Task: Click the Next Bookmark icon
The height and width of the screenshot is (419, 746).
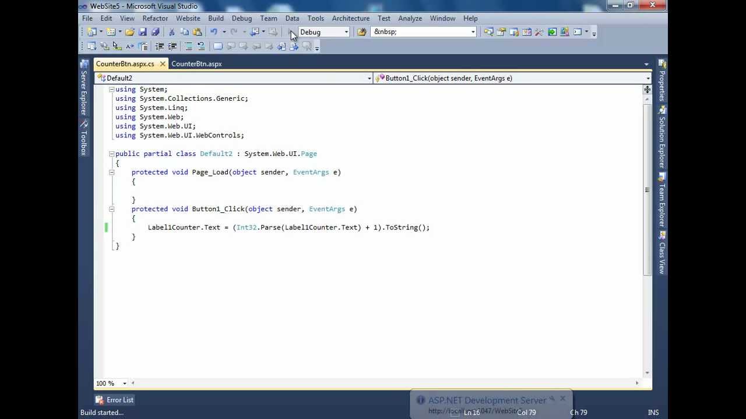Action: click(243, 47)
